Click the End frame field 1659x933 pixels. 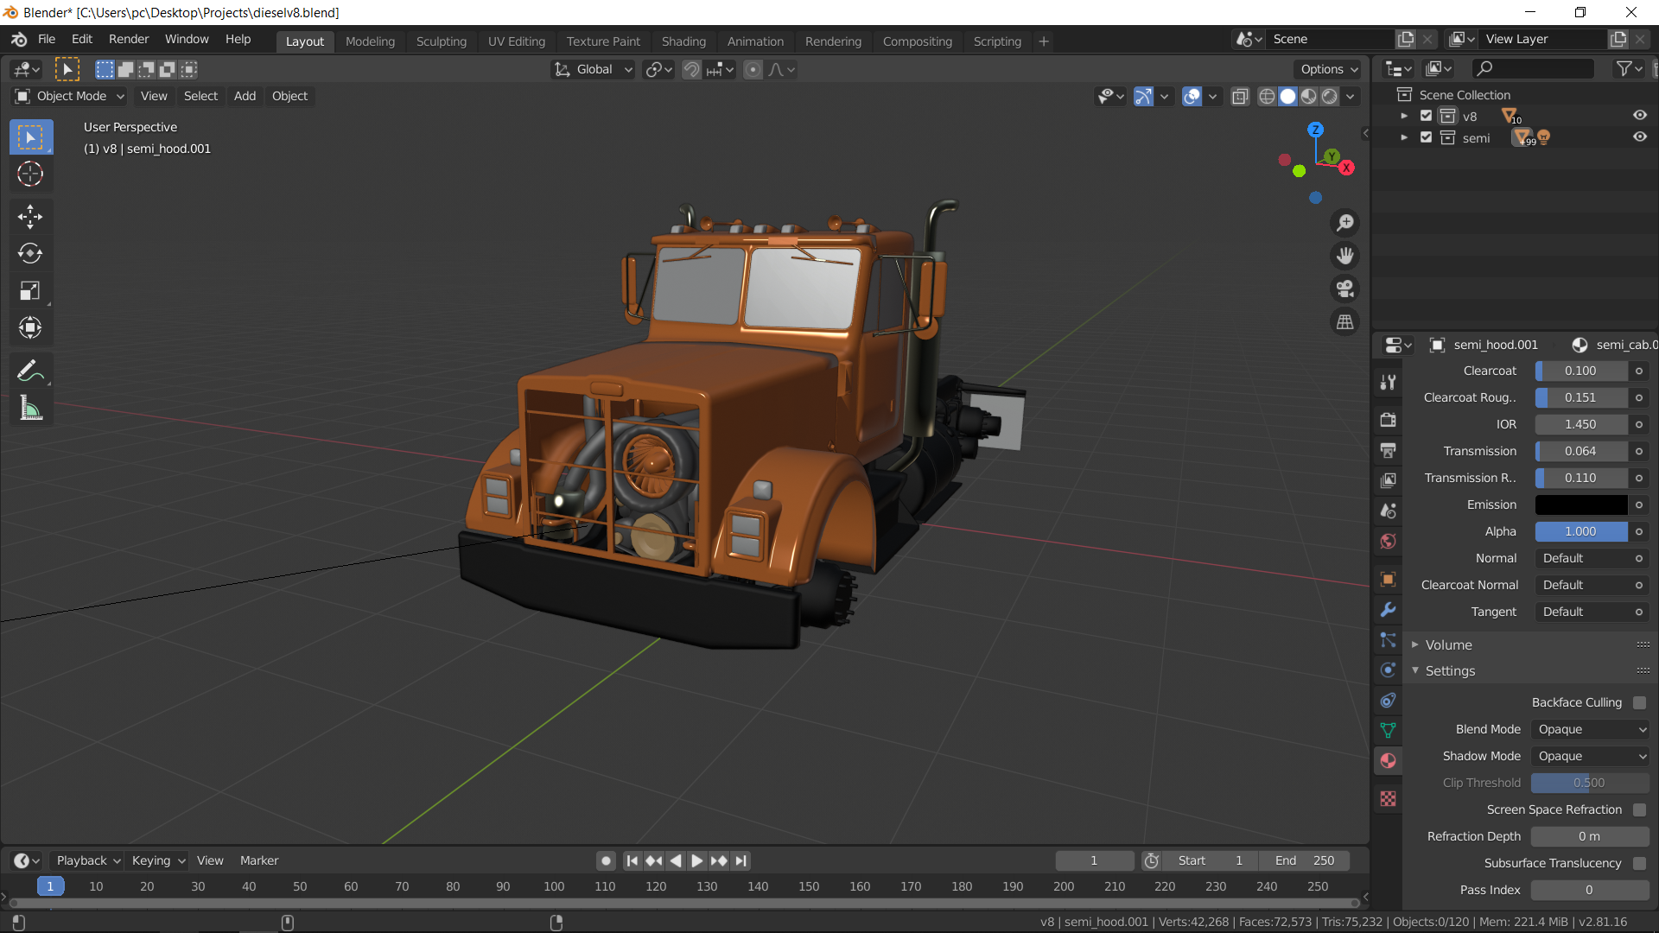(1305, 860)
